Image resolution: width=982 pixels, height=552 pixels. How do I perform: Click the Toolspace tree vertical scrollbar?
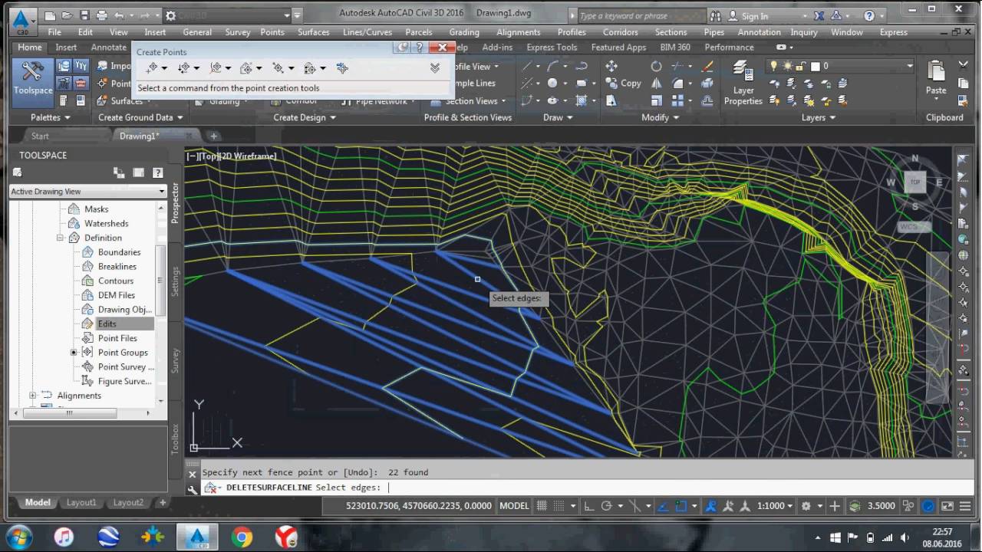click(x=161, y=281)
